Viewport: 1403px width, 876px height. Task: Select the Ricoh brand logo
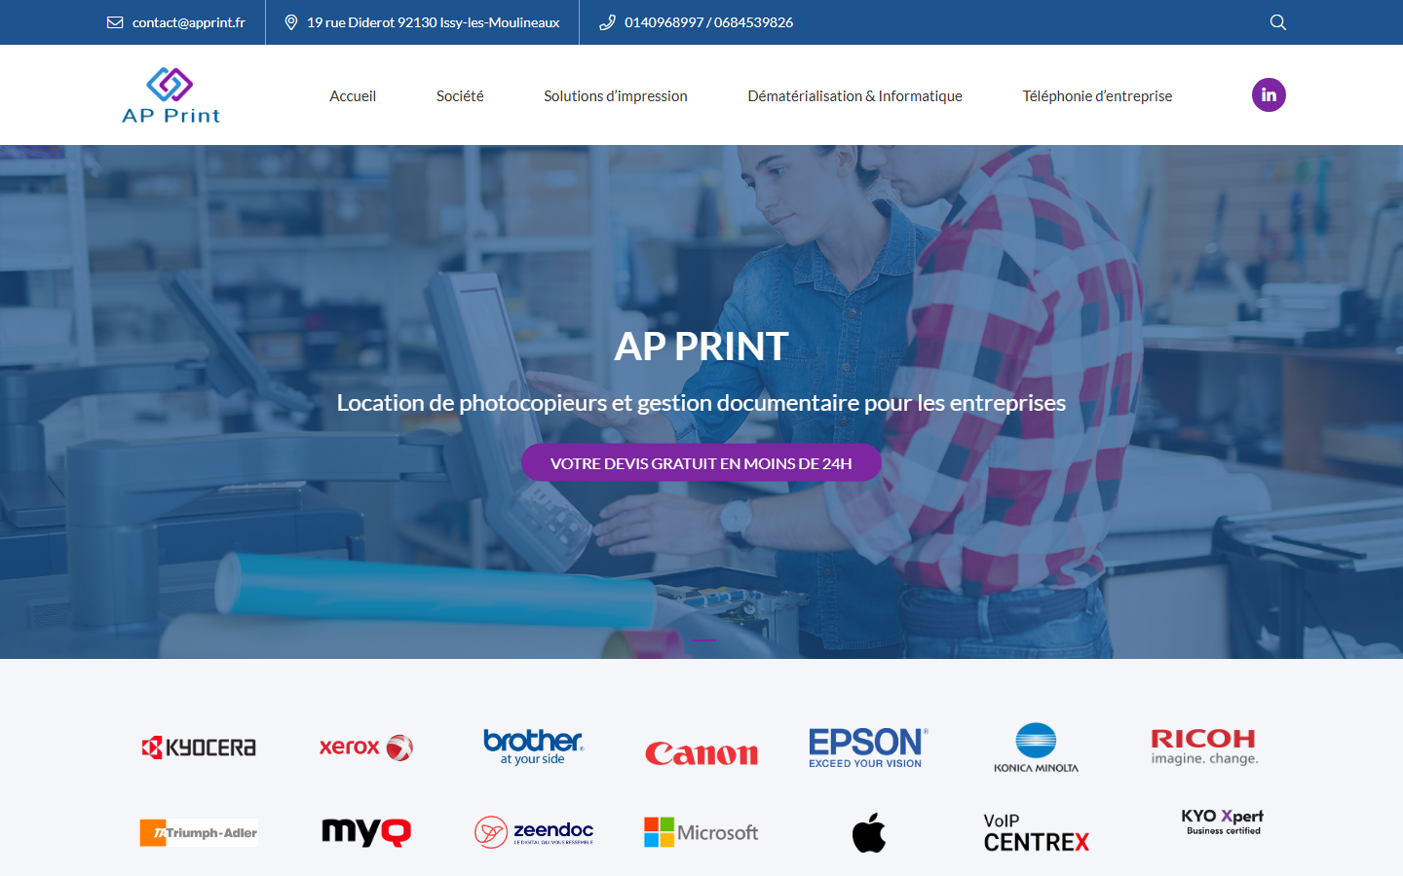pos(1204,747)
